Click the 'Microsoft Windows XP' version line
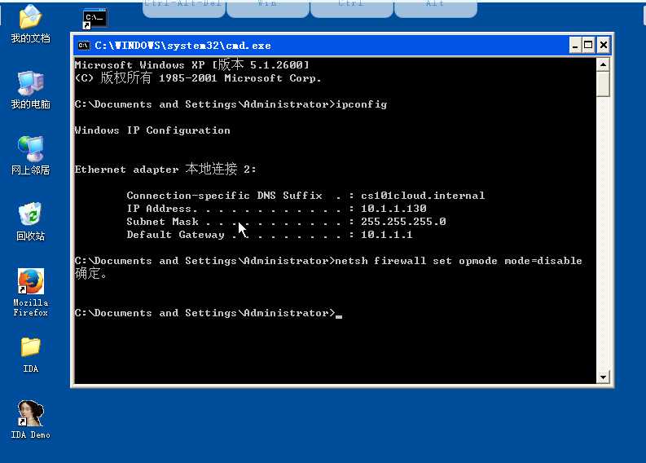 click(191, 64)
